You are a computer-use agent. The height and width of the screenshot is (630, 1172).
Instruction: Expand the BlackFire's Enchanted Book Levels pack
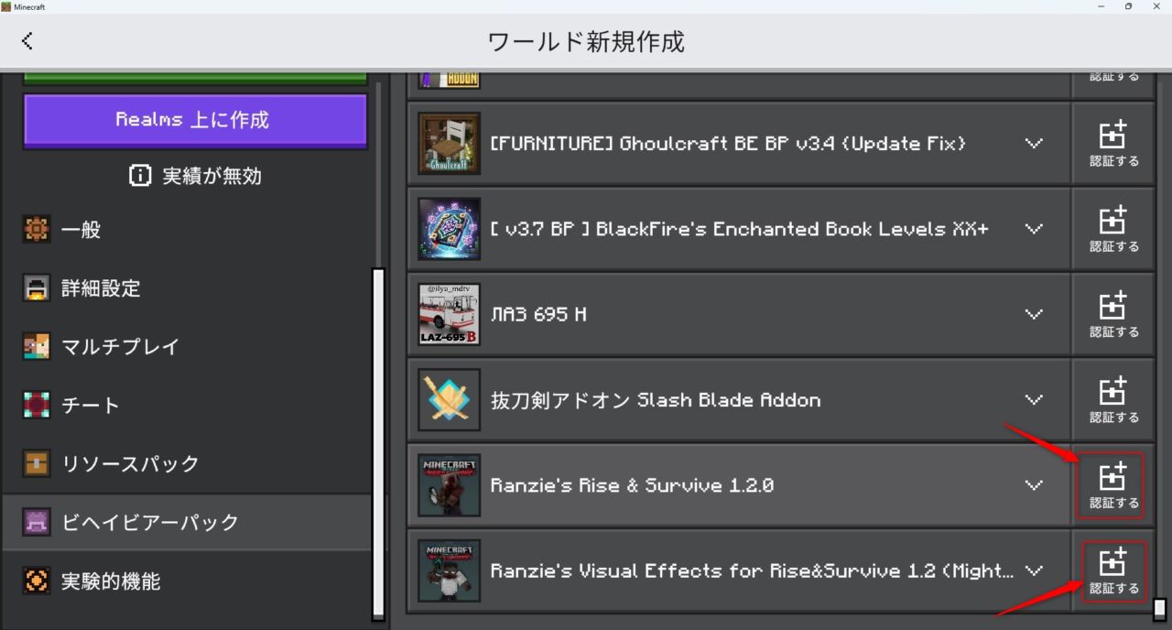point(1034,229)
